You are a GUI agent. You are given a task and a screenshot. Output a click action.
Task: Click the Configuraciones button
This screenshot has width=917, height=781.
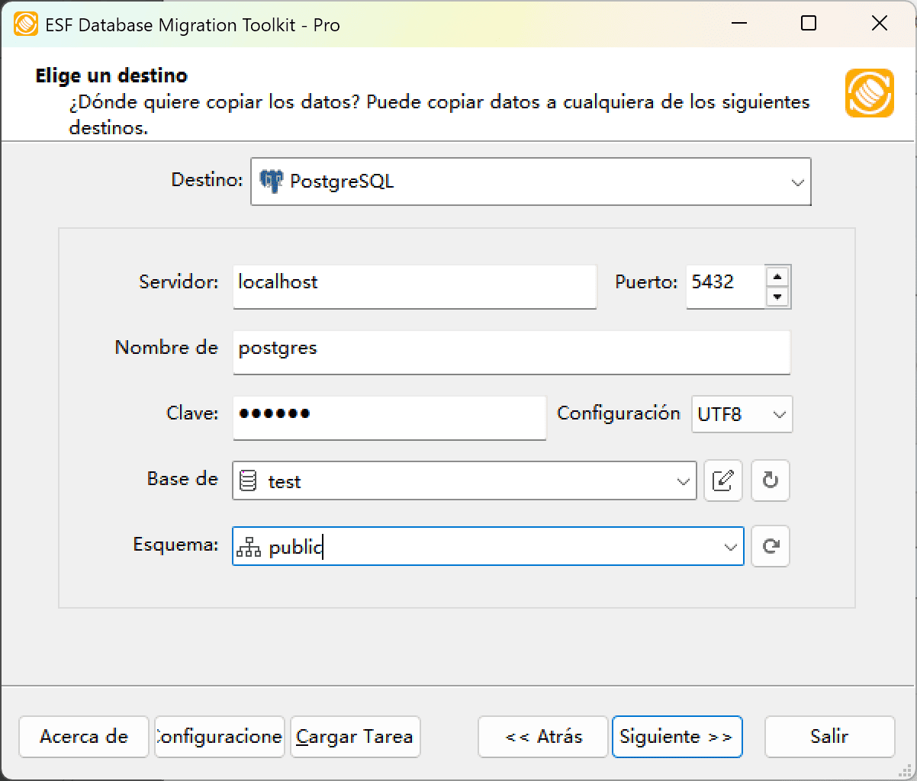tap(219, 737)
